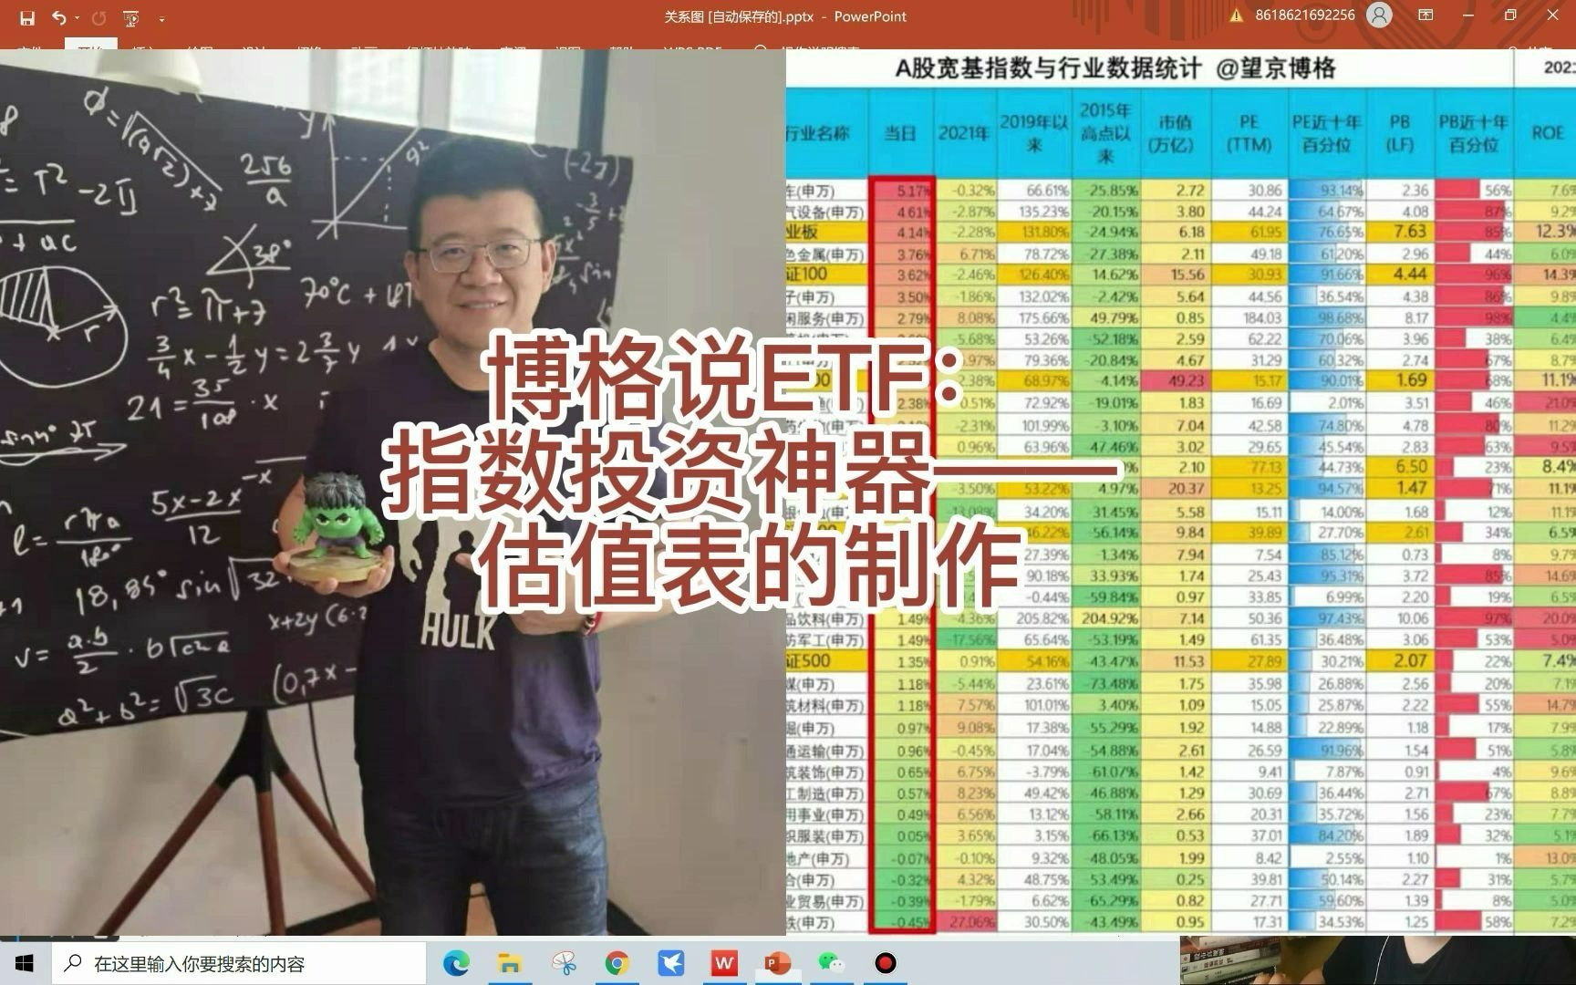1576x985 pixels.
Task: Open the user account avatar
Action: coord(1379,16)
